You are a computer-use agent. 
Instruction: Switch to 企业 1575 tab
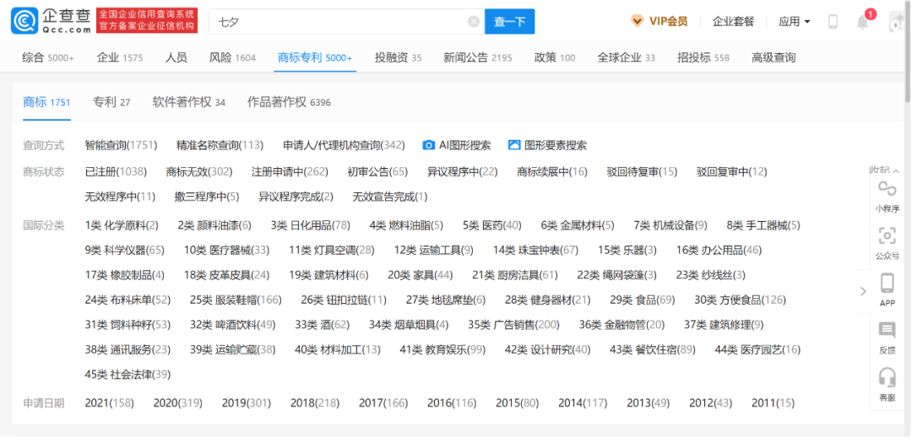(120, 57)
